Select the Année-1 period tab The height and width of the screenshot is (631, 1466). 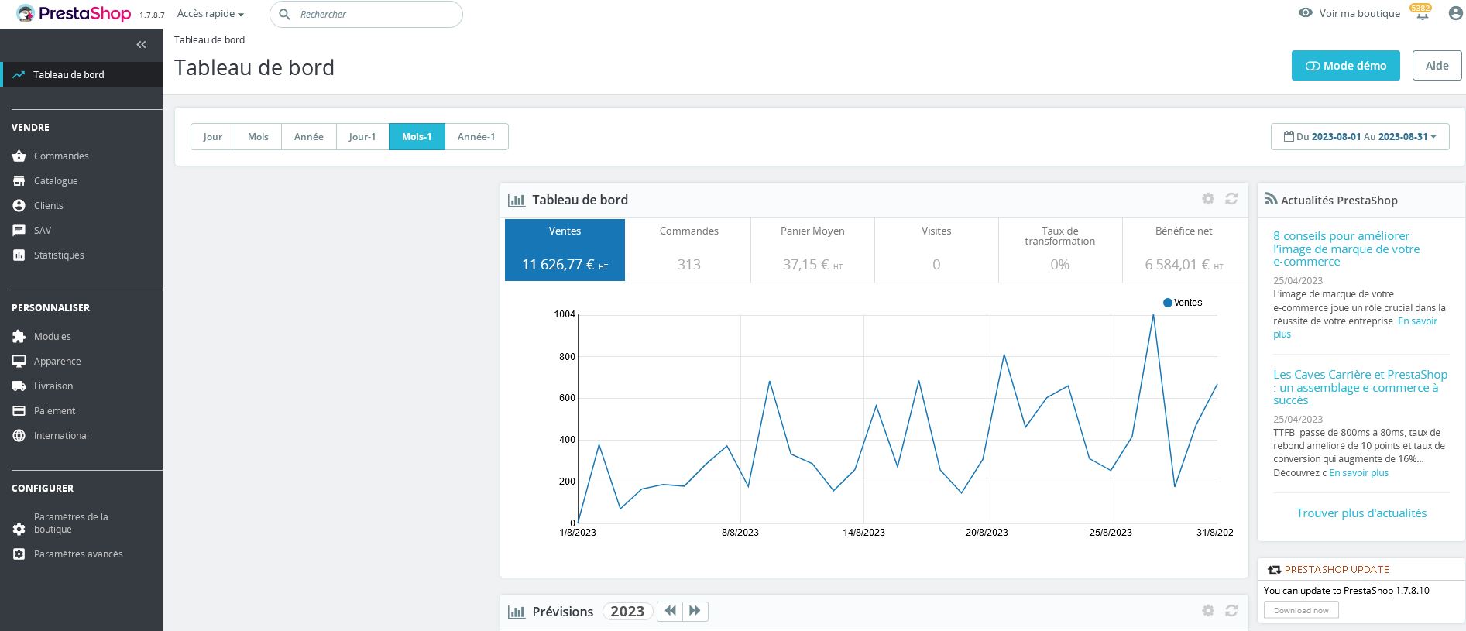tap(476, 137)
